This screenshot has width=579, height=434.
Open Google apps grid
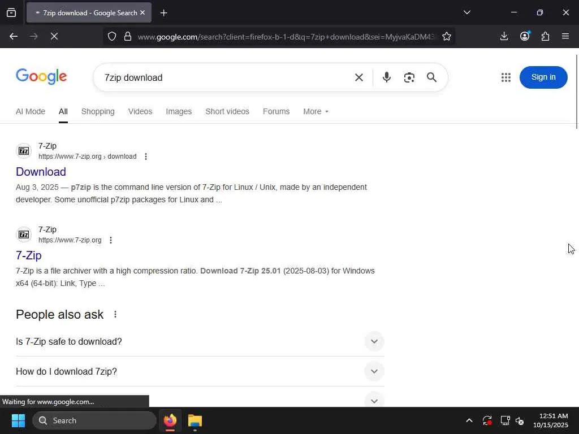pos(506,77)
